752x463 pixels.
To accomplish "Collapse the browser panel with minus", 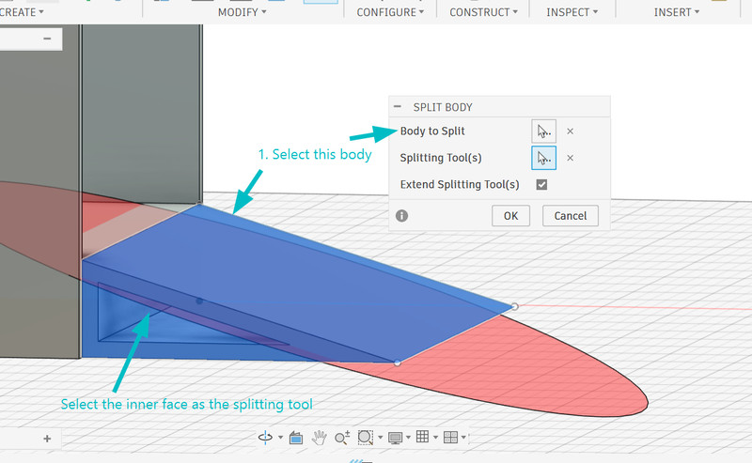I will pyautogui.click(x=47, y=39).
